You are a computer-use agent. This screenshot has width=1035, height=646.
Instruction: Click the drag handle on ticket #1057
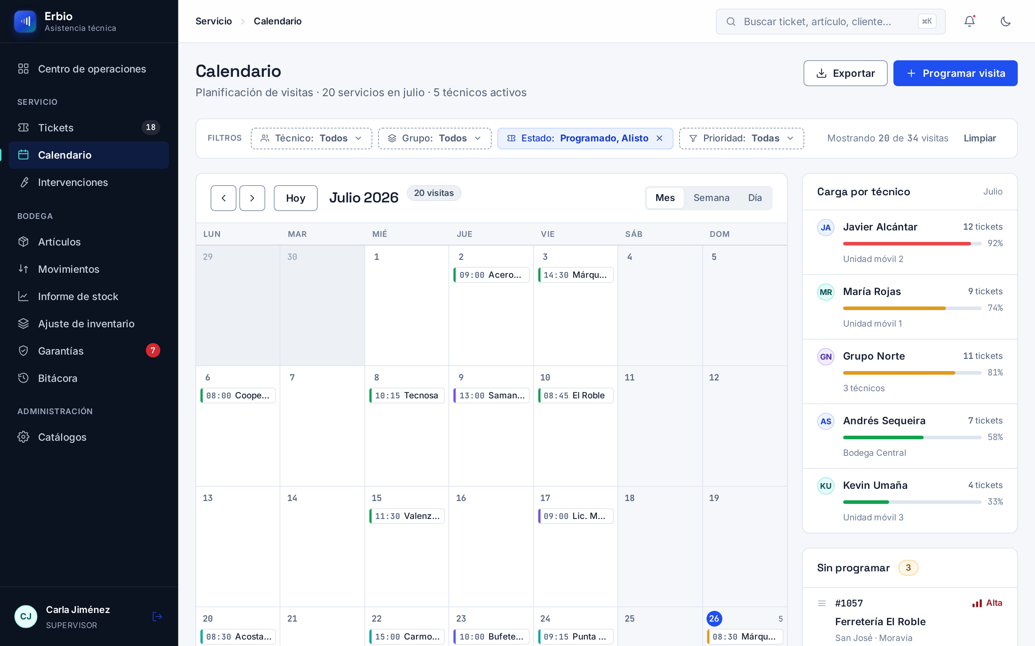point(822,603)
